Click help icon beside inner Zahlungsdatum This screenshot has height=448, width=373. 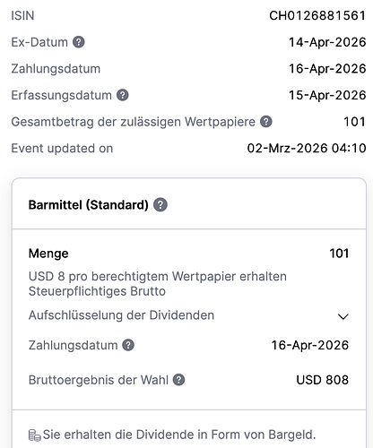(x=128, y=345)
